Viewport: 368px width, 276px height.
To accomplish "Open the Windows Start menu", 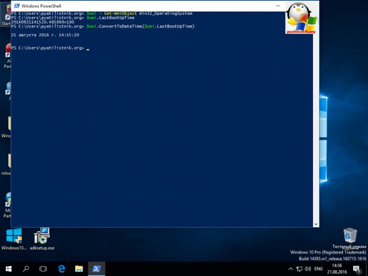I will (8, 269).
